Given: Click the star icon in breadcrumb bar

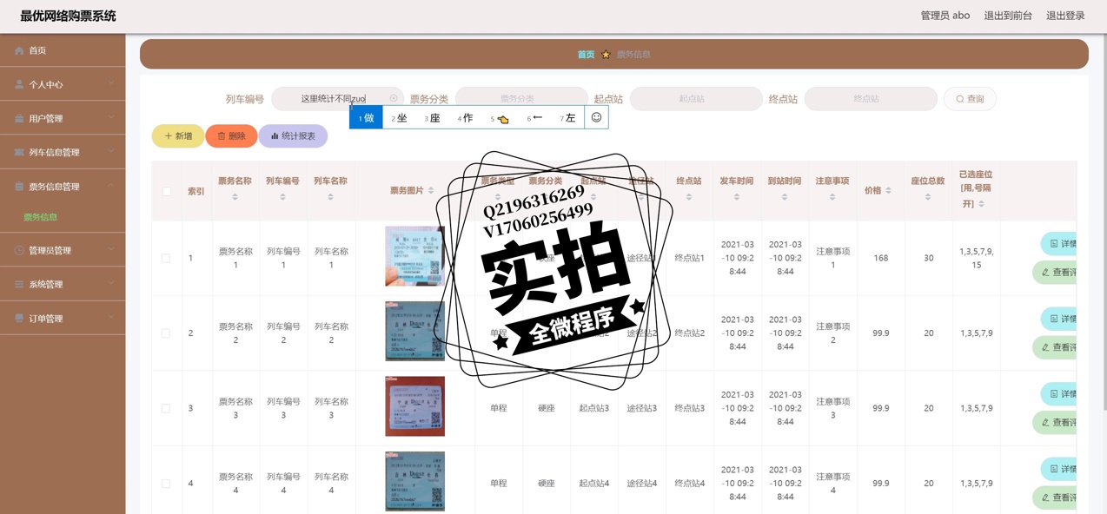Looking at the screenshot, I should [x=606, y=55].
